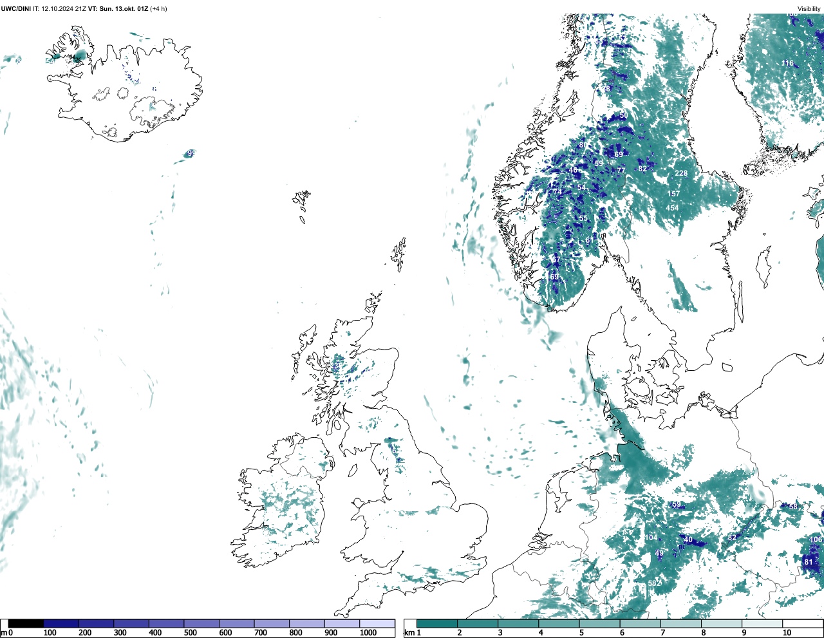The height and width of the screenshot is (638, 824).
Task: Click the '46' visibility value over Norway
Action: coord(573,171)
